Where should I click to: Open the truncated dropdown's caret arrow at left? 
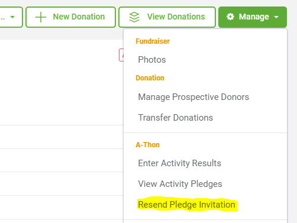click(12, 17)
